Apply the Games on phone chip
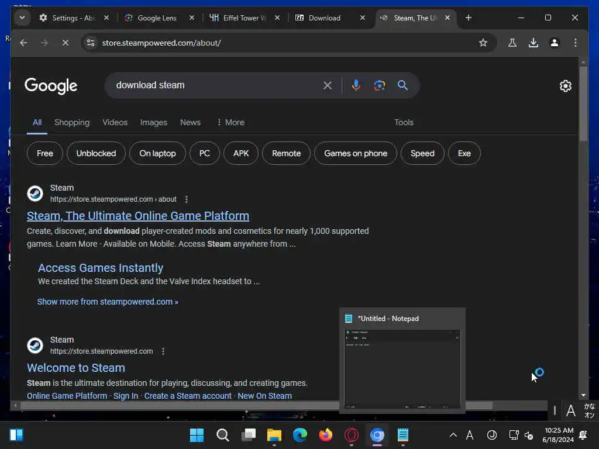Image resolution: width=599 pixels, height=449 pixels. (355, 154)
